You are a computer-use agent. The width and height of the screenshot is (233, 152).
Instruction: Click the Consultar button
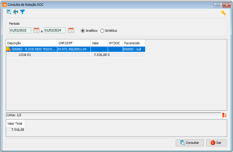[190, 143]
